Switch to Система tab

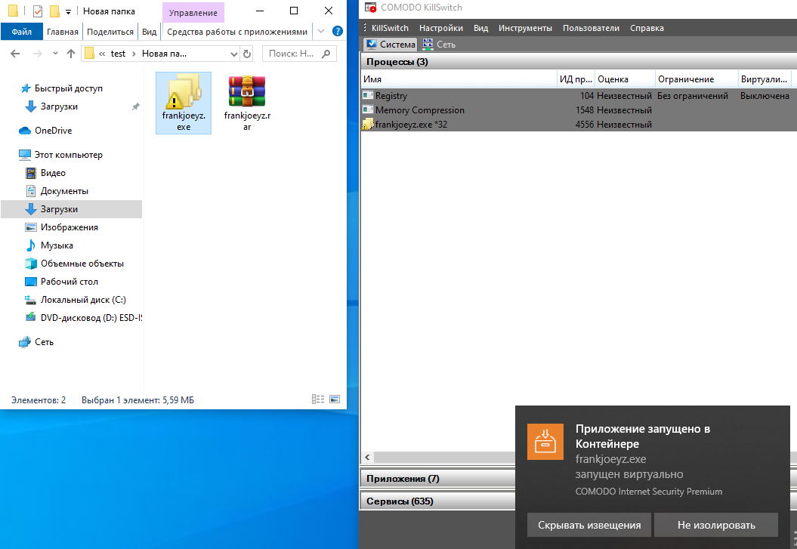pyautogui.click(x=391, y=45)
